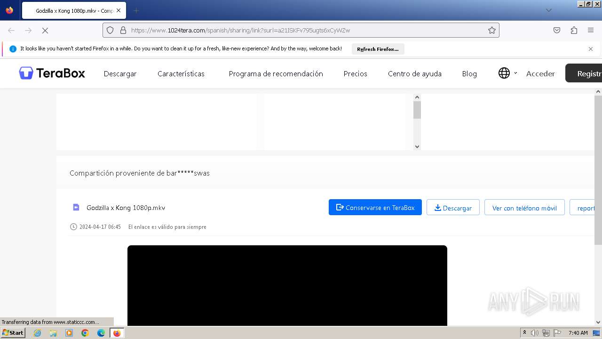Go forward with the browser arrow
The width and height of the screenshot is (602, 339).
click(28, 30)
